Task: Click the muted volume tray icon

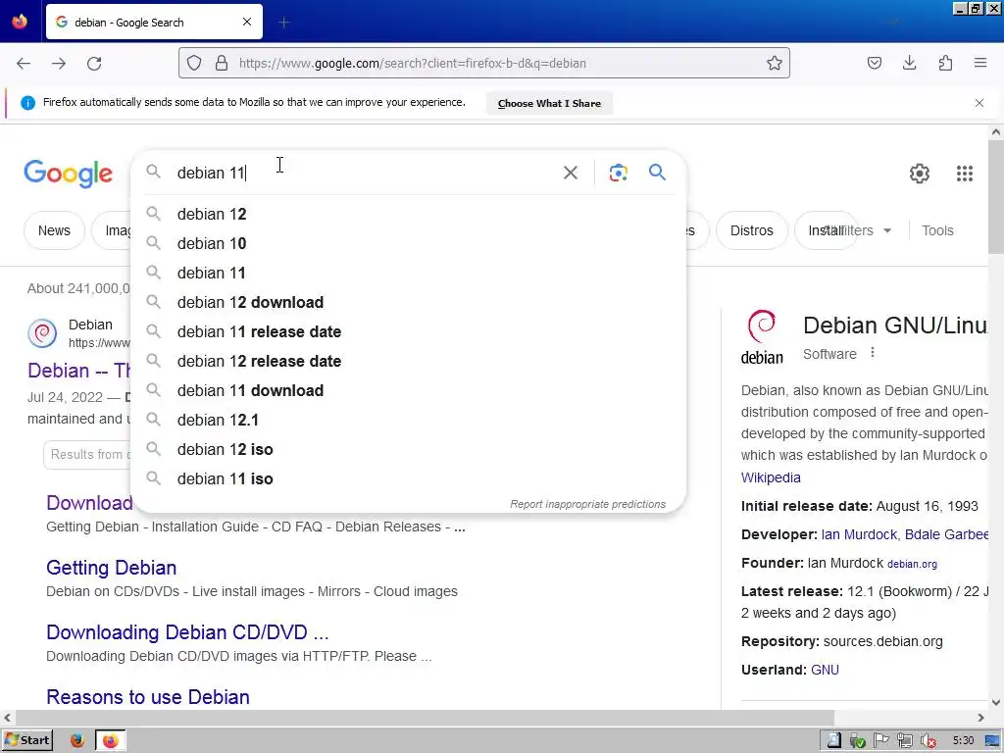Action: 928,741
